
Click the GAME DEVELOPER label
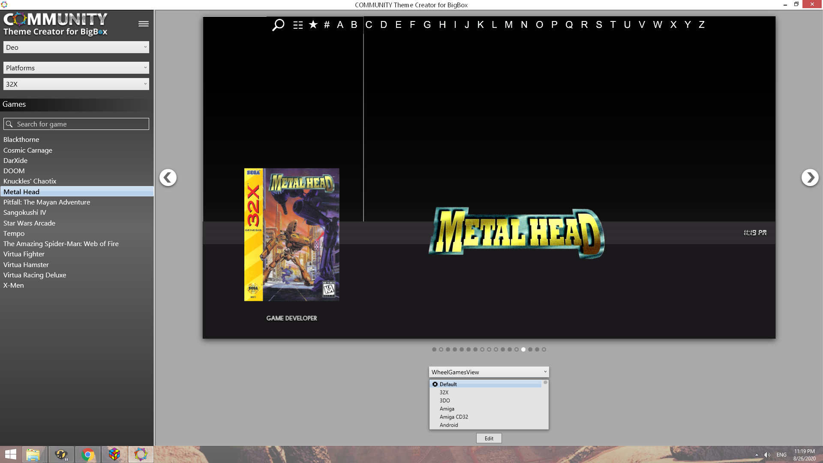291,318
